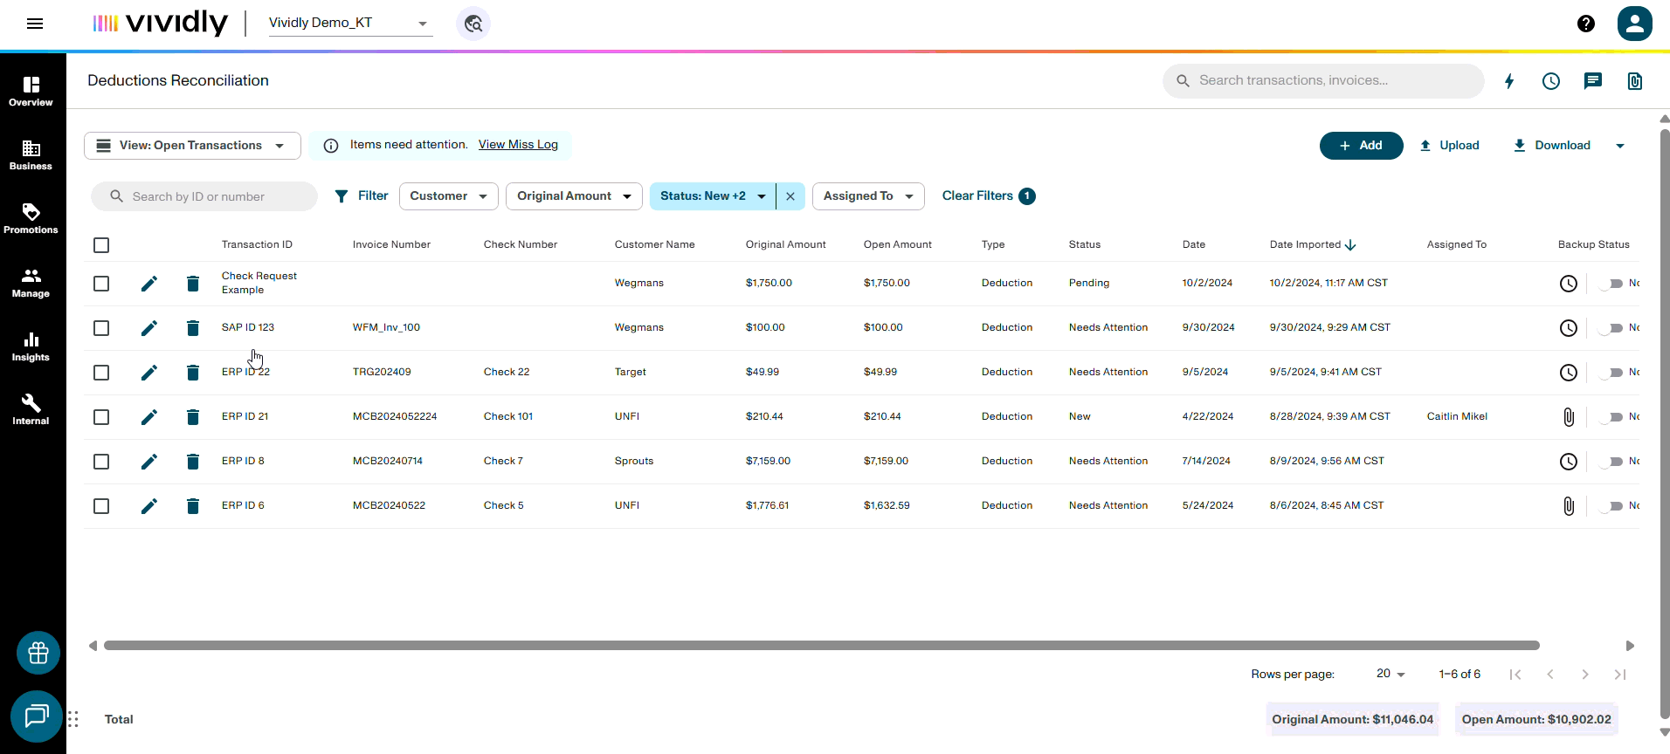Open the user account avatar
Image resolution: width=1670 pixels, height=754 pixels.
(1635, 24)
